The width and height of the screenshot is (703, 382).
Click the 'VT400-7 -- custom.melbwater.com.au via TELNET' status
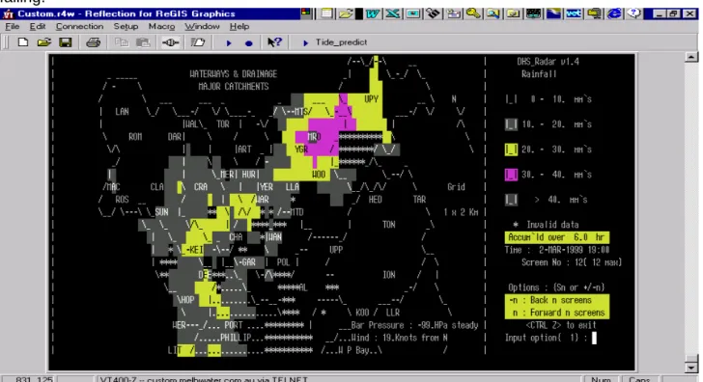click(204, 379)
